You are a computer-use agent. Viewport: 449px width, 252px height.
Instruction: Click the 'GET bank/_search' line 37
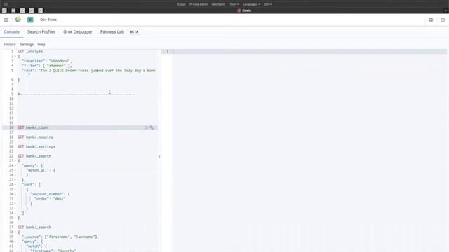click(x=34, y=227)
